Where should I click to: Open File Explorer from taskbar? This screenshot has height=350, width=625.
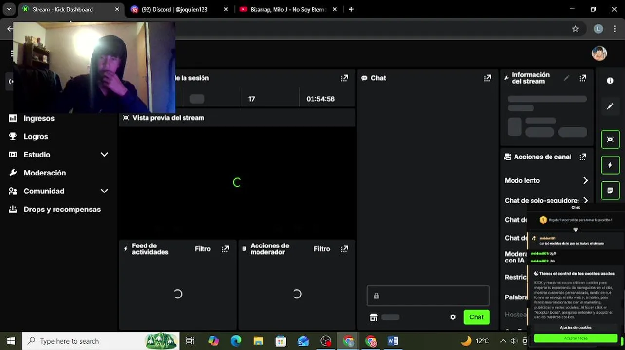(258, 341)
